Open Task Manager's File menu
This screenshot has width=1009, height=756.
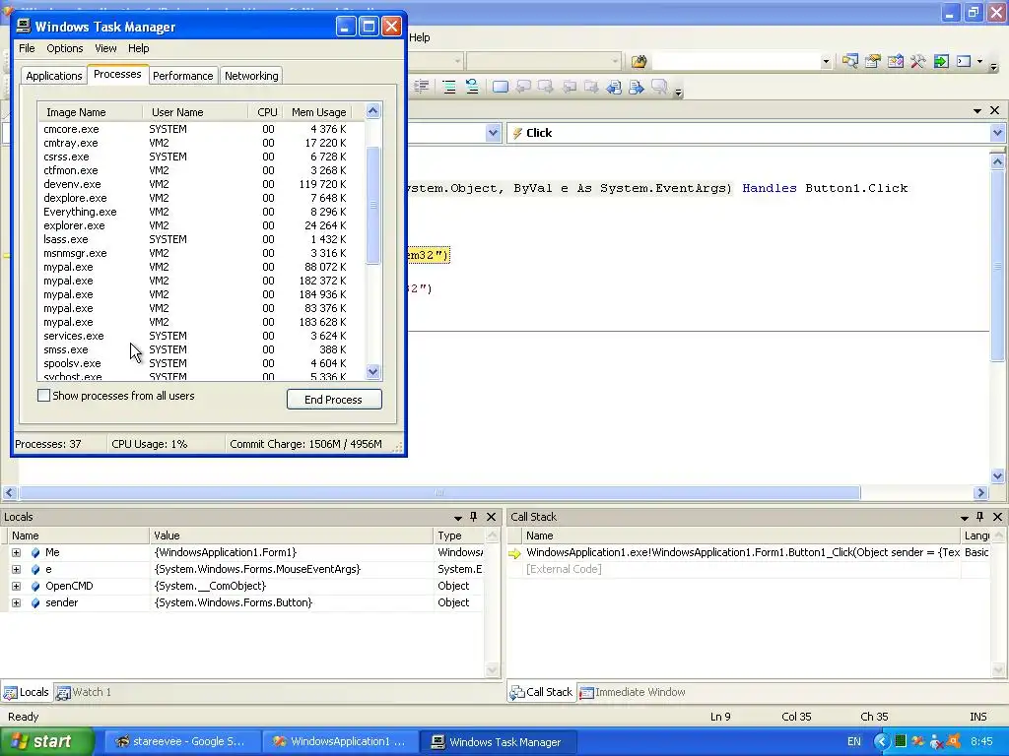[27, 48]
